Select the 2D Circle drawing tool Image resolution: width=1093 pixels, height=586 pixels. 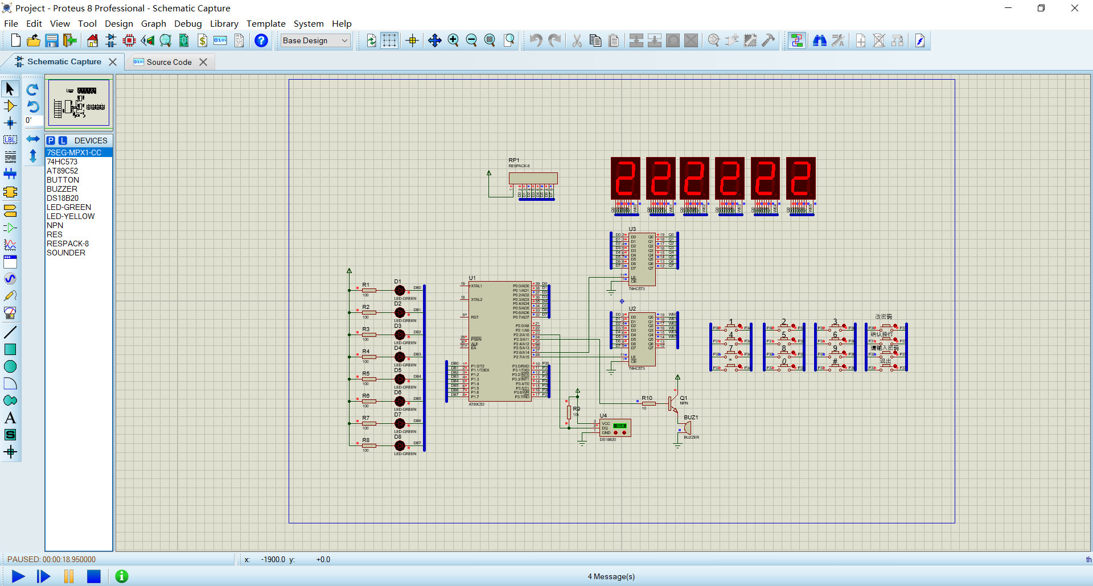point(10,366)
